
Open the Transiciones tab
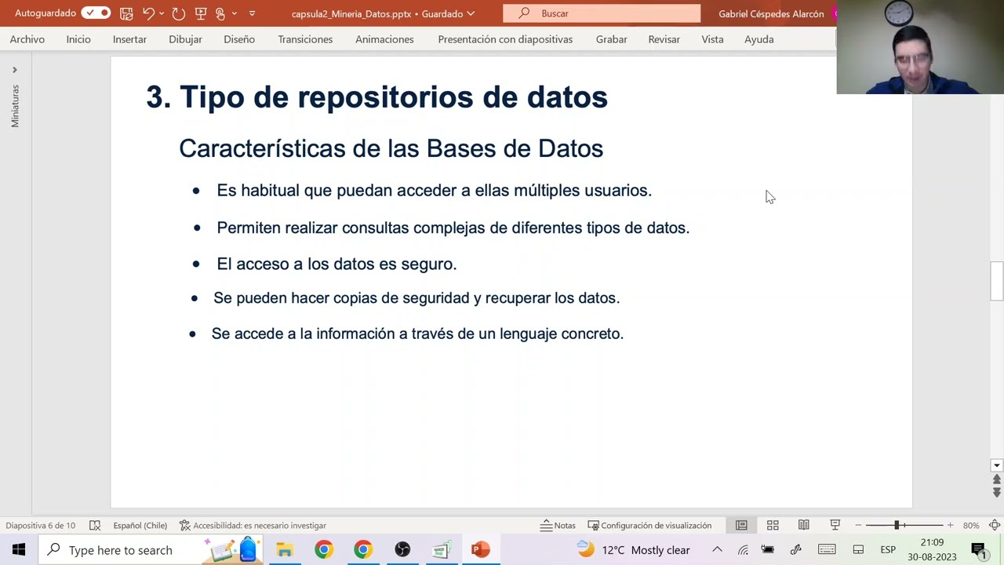tap(305, 39)
